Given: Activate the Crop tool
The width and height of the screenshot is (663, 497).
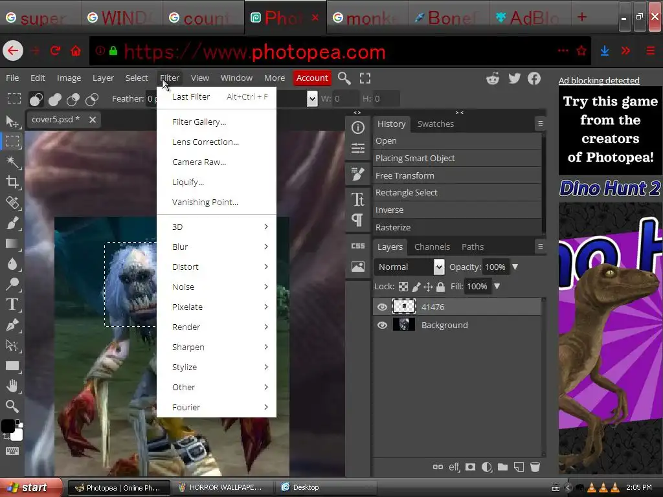Looking at the screenshot, I should point(12,182).
